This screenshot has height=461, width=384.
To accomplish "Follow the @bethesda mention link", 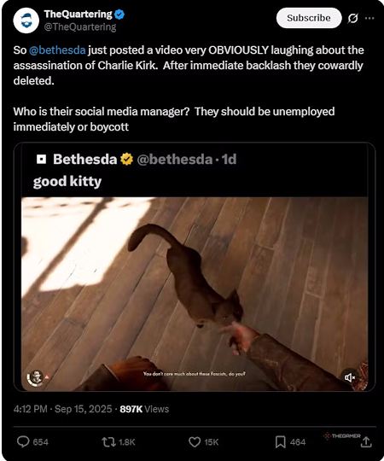I will (57, 50).
